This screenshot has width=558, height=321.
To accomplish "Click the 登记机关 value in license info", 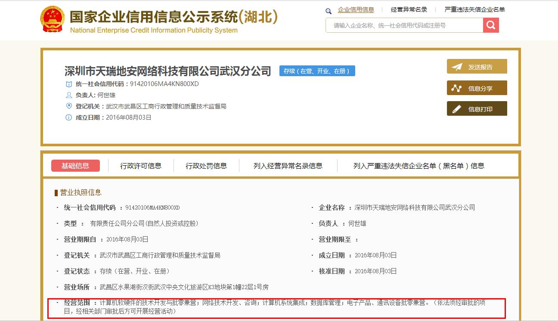I will 160,256.
